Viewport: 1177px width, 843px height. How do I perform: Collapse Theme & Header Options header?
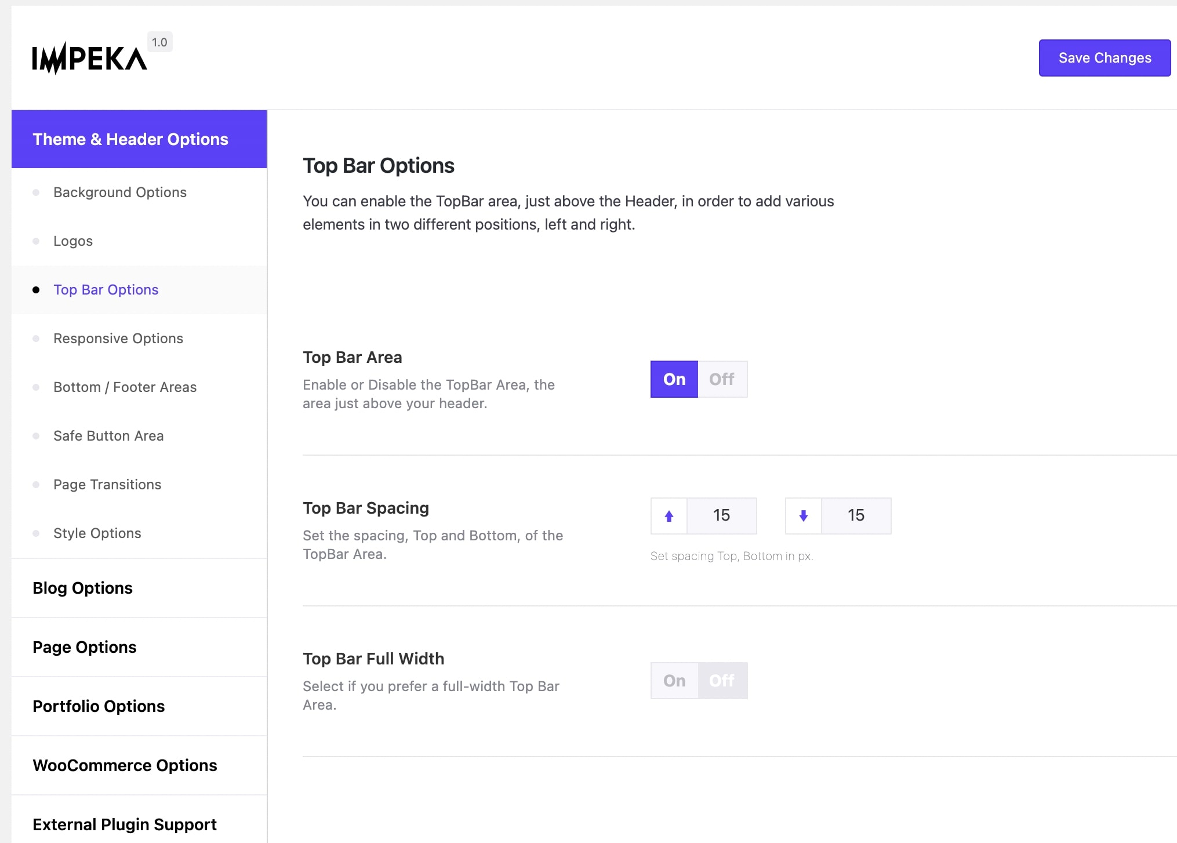(x=130, y=139)
